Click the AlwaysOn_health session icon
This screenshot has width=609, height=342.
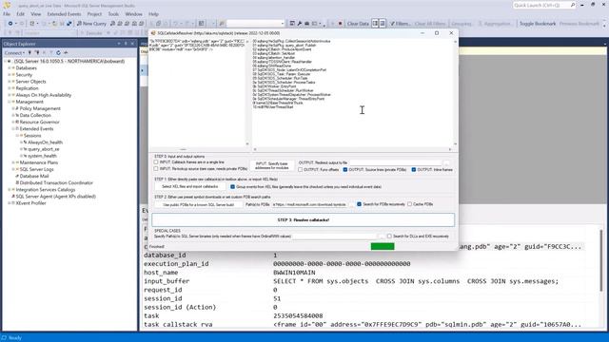(x=25, y=142)
